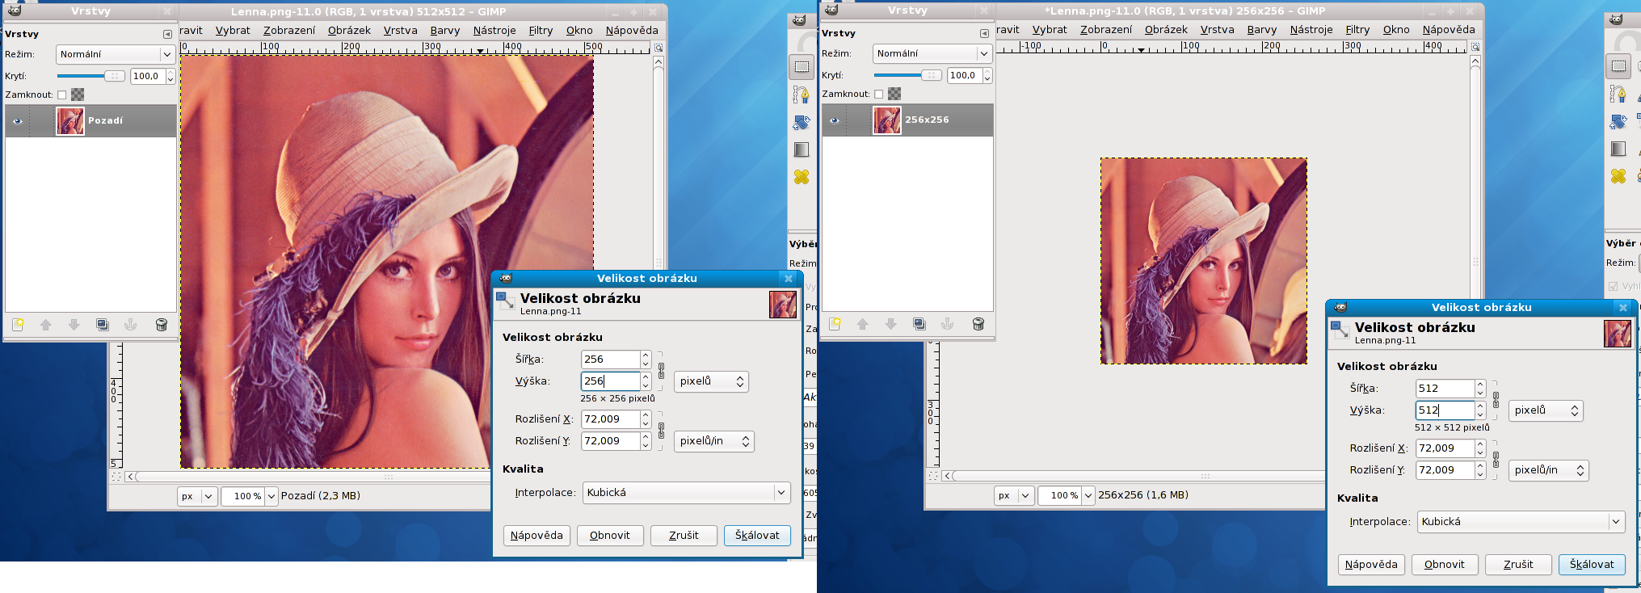
Task: Select Blend gradient tool in toolbox beside 512x512 window
Action: [802, 149]
